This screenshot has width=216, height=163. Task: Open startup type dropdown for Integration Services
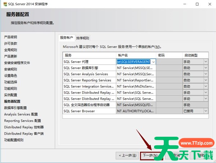coord(206,86)
